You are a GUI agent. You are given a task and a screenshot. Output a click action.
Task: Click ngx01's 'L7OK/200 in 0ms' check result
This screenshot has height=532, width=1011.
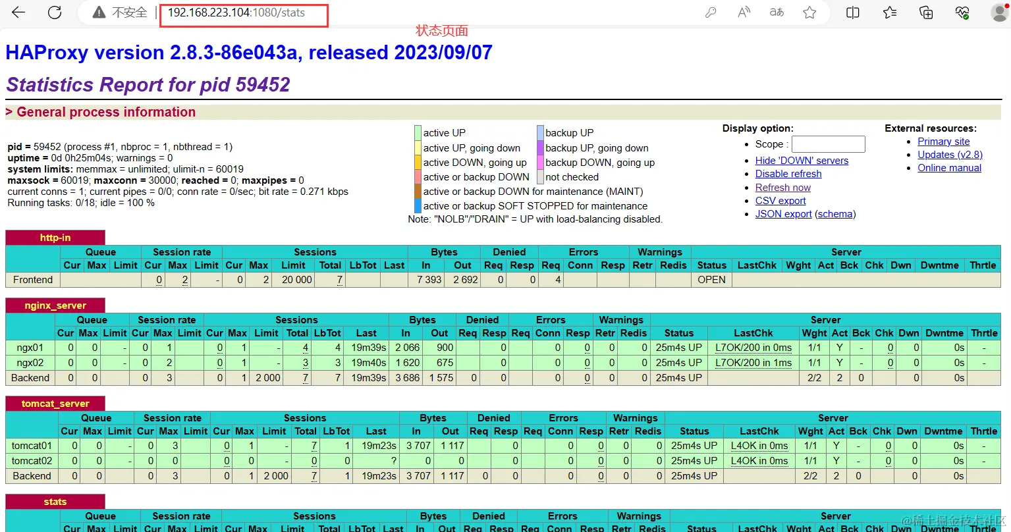[x=753, y=348]
